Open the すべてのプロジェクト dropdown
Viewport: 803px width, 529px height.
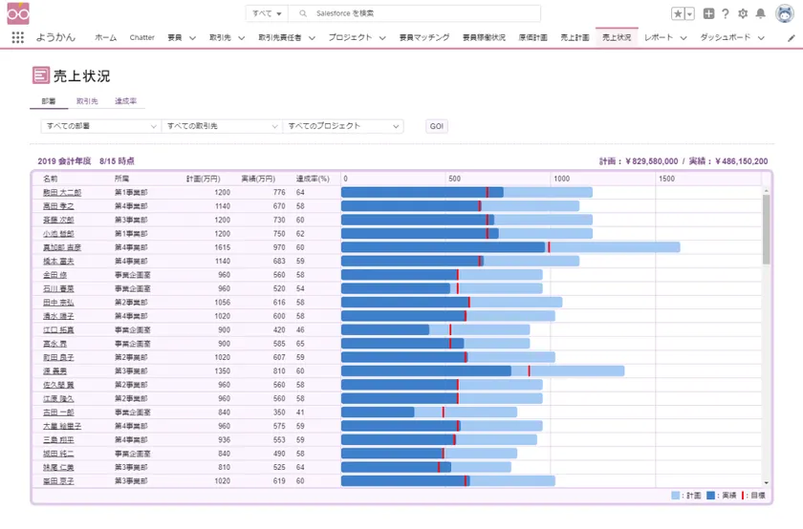pos(343,126)
